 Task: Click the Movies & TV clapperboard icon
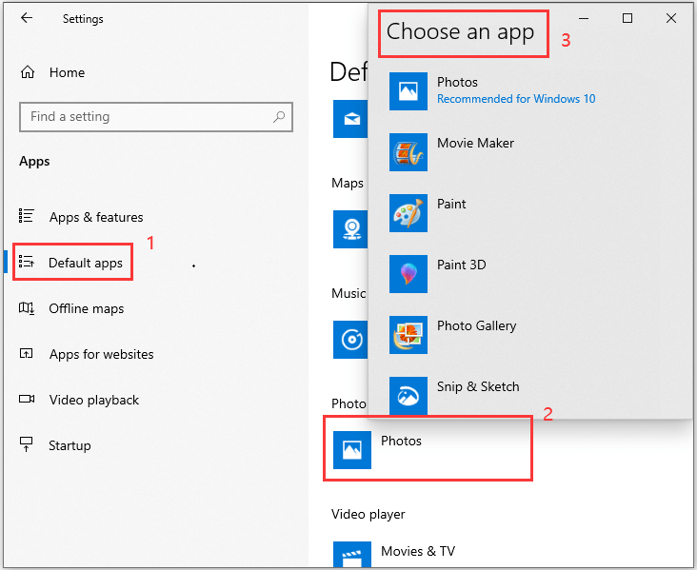tap(352, 555)
